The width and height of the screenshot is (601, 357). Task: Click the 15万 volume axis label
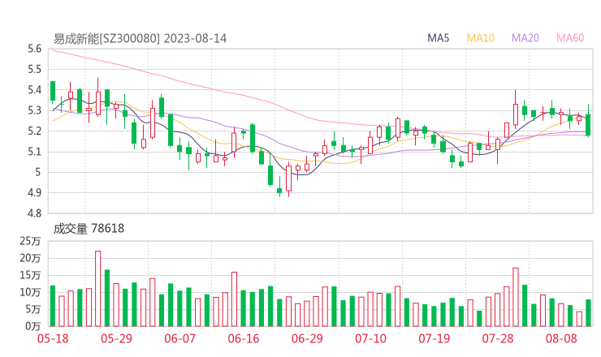(x=30, y=275)
